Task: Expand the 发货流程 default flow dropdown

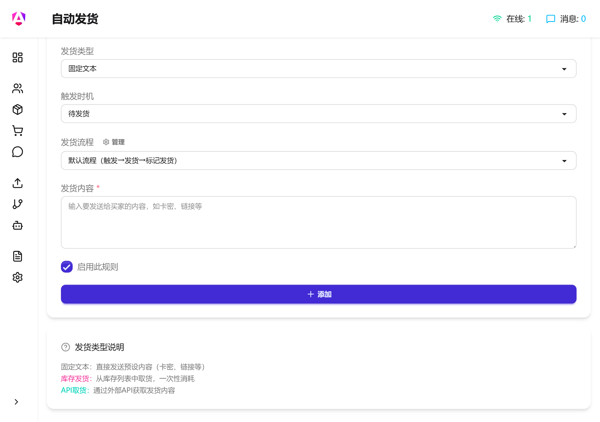Action: [x=318, y=161]
